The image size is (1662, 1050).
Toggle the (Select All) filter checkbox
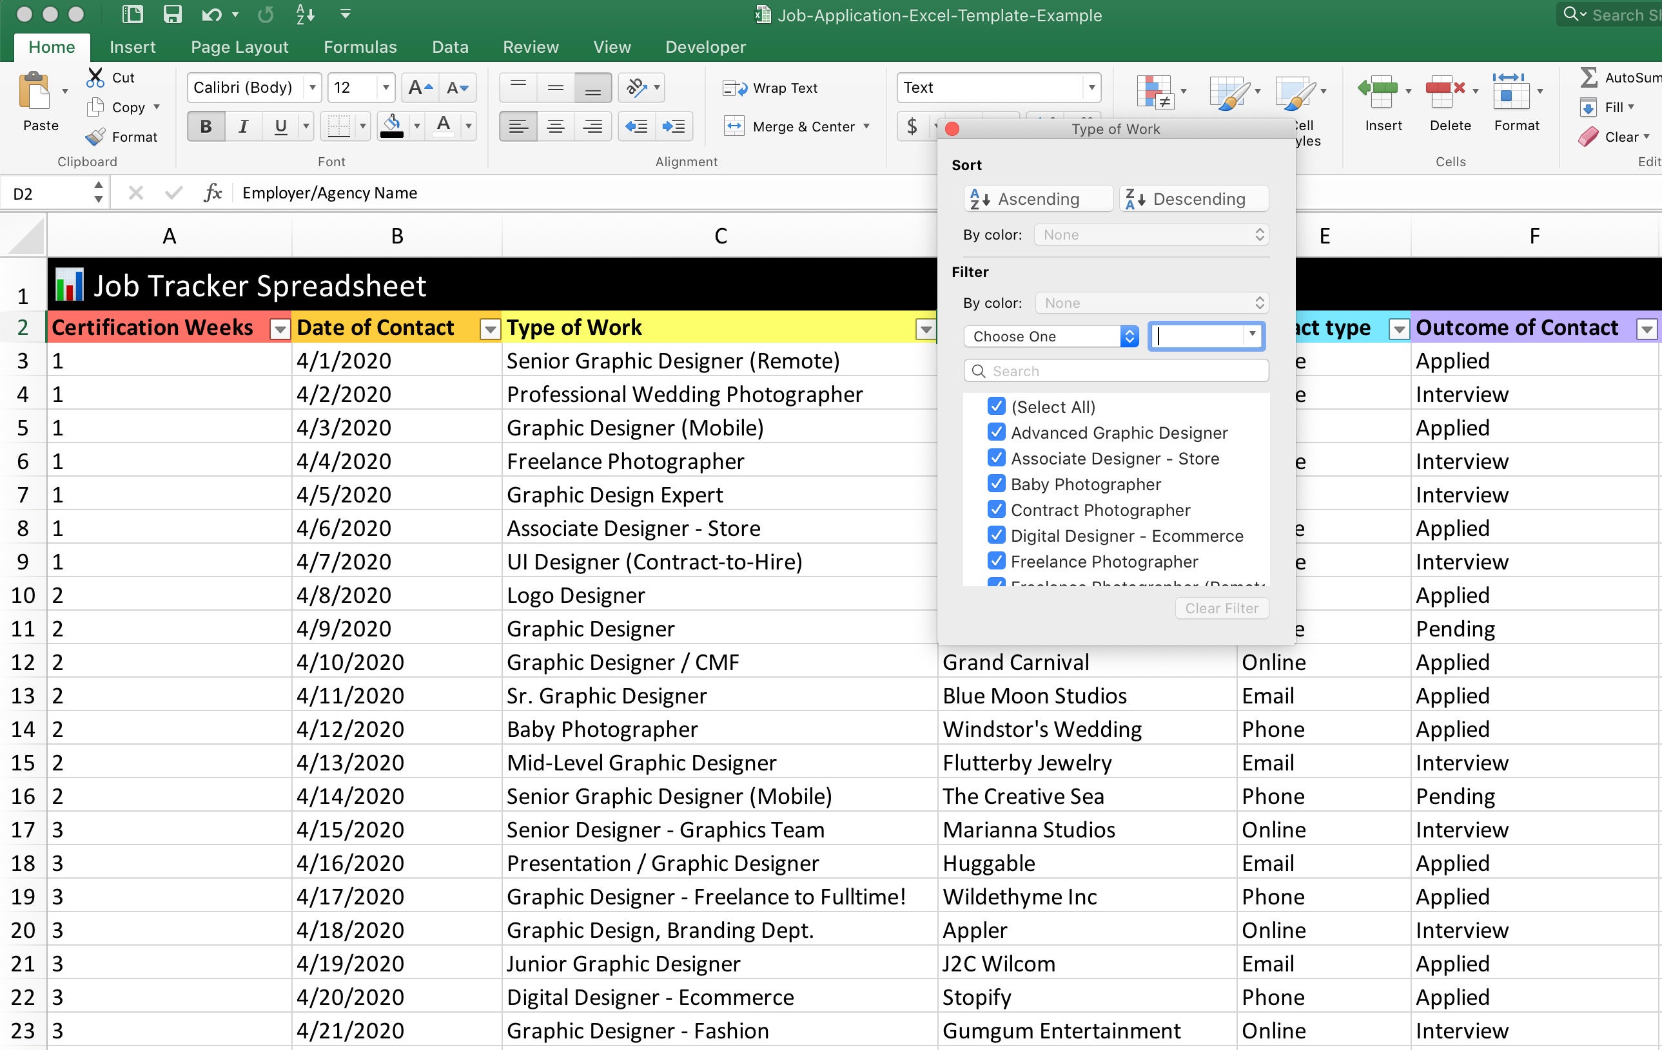pyautogui.click(x=996, y=406)
